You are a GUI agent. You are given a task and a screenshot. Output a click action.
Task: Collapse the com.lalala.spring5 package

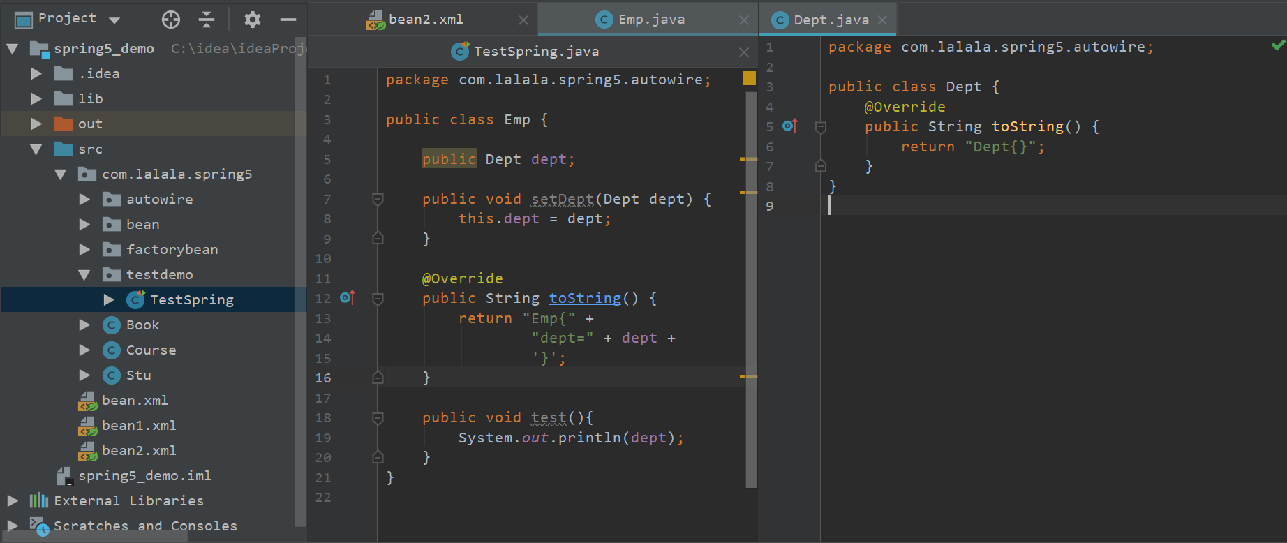61,174
